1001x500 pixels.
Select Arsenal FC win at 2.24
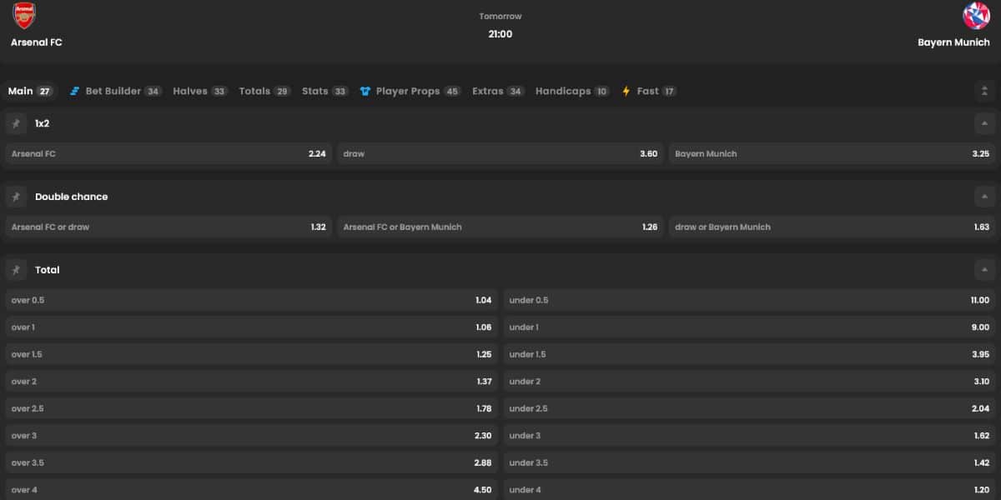coord(169,153)
